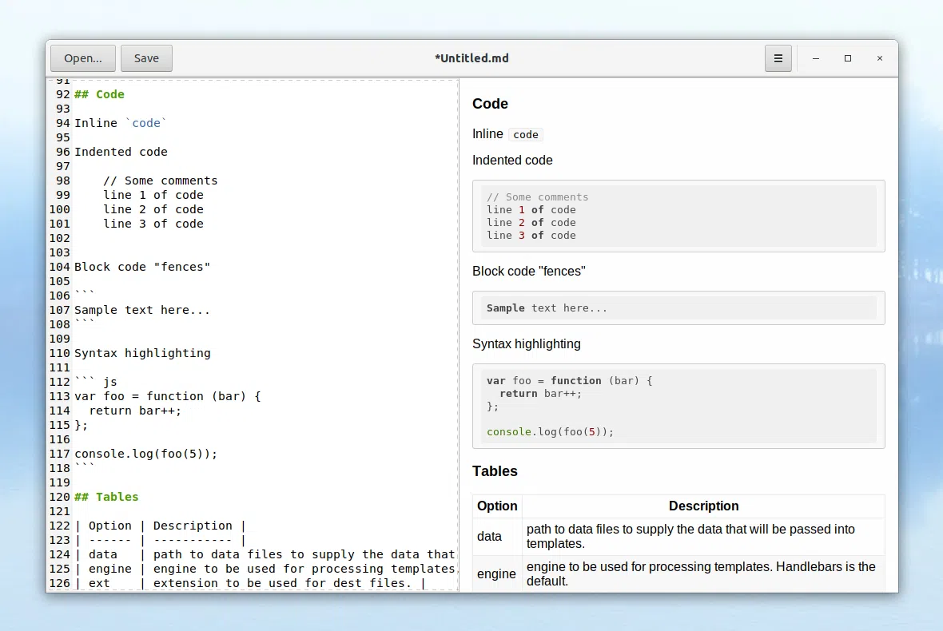Click 'line 3 of code' in editor

(153, 224)
